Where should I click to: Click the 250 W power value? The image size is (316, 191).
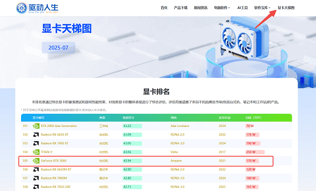pyautogui.click(x=251, y=152)
